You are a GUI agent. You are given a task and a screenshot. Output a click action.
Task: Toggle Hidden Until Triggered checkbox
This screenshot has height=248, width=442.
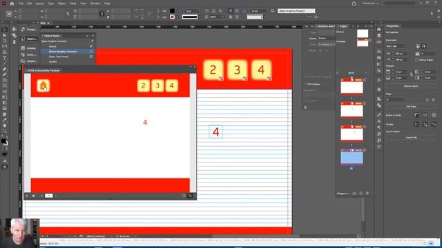coord(305,76)
